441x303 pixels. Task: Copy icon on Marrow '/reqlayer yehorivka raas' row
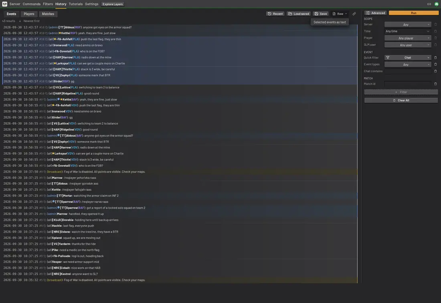[45, 178]
